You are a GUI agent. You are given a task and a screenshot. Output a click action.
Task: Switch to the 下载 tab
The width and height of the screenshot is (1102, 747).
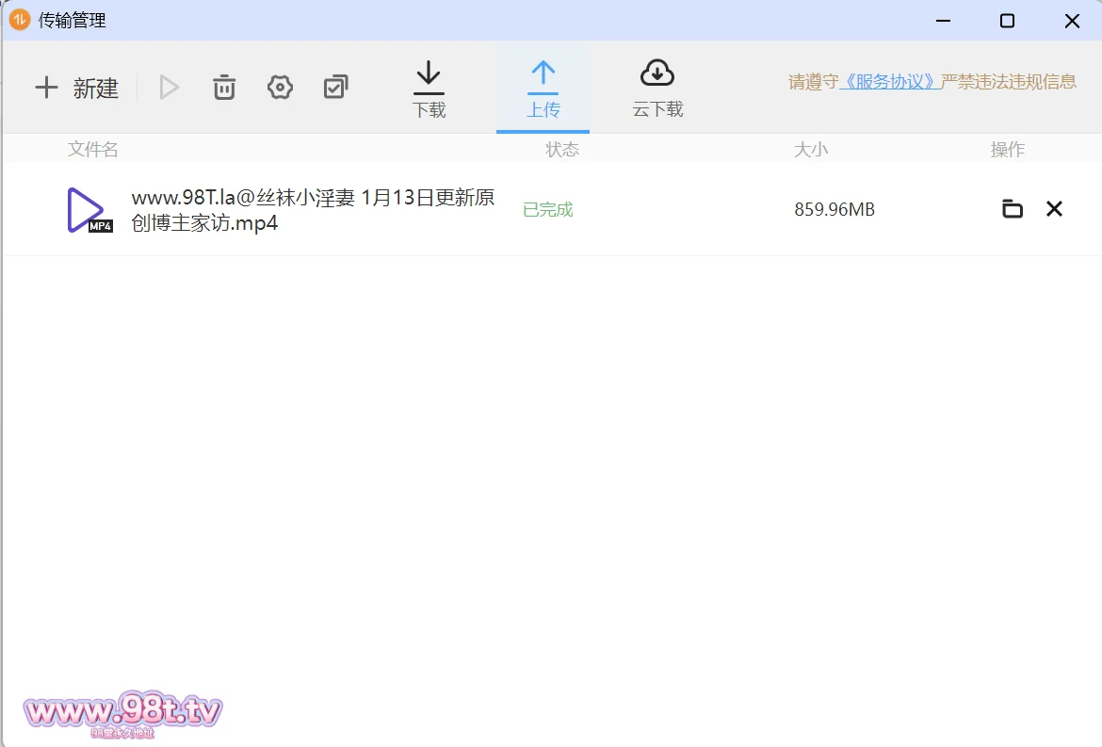[429, 89]
